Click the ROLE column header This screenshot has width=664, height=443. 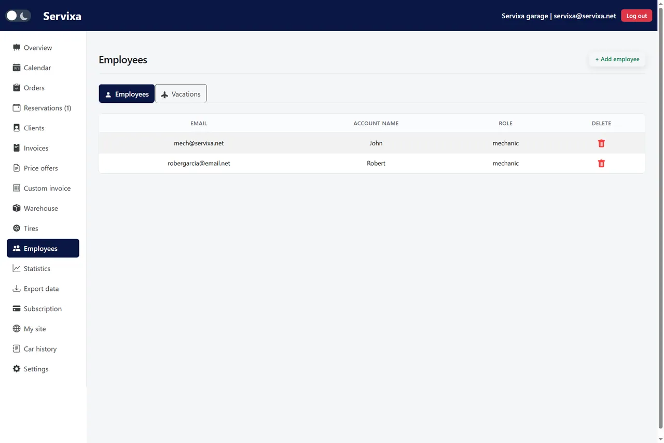[x=505, y=124]
